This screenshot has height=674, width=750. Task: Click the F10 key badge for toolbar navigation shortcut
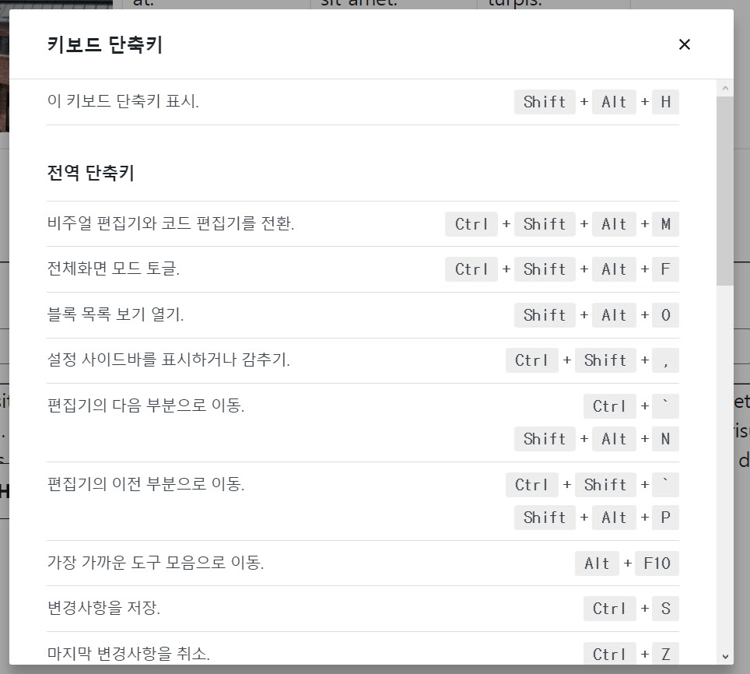pos(657,563)
